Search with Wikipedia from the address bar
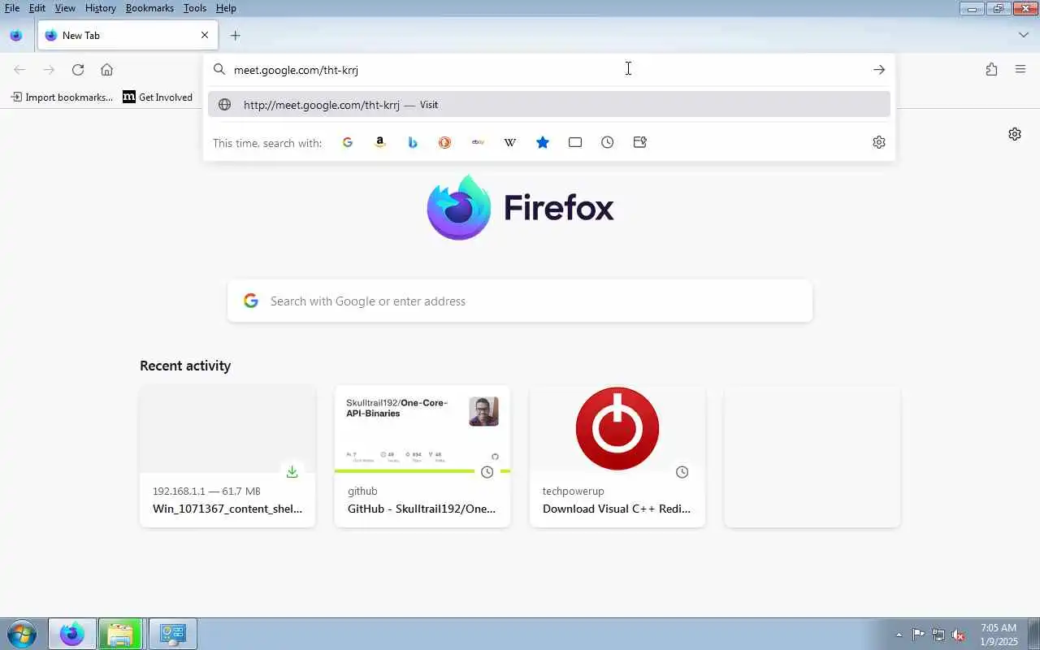This screenshot has width=1040, height=650. click(x=510, y=142)
